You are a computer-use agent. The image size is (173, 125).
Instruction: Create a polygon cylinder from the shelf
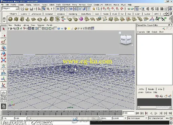[x=22, y=19]
